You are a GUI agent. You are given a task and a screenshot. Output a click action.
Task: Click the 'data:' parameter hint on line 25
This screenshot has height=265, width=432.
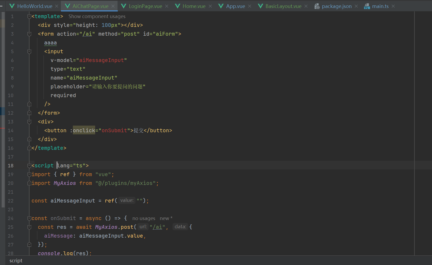[x=180, y=227]
